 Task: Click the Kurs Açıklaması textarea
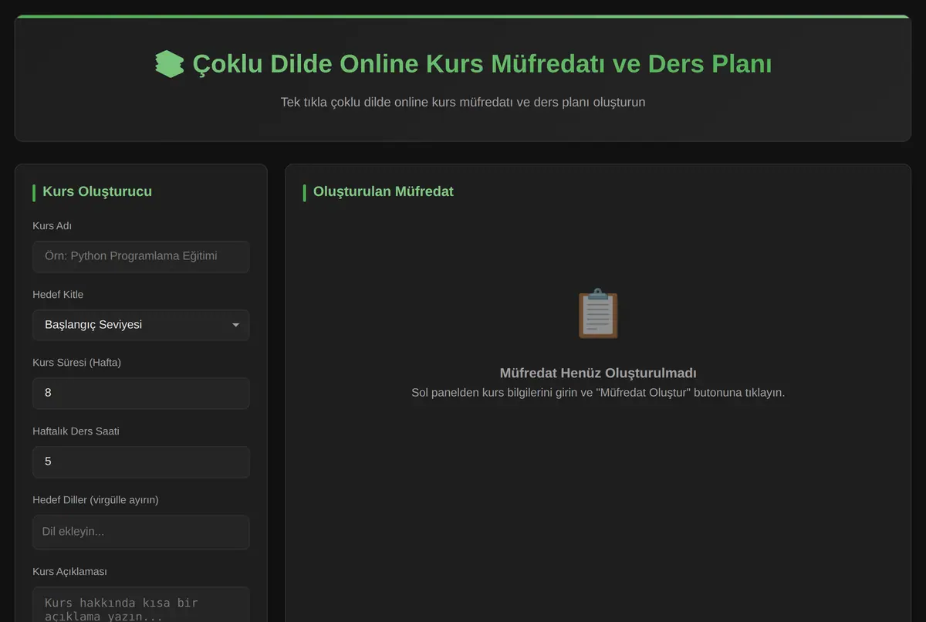pos(141,604)
